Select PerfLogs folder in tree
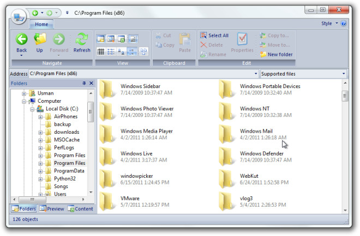360x236 pixels. (x=64, y=148)
